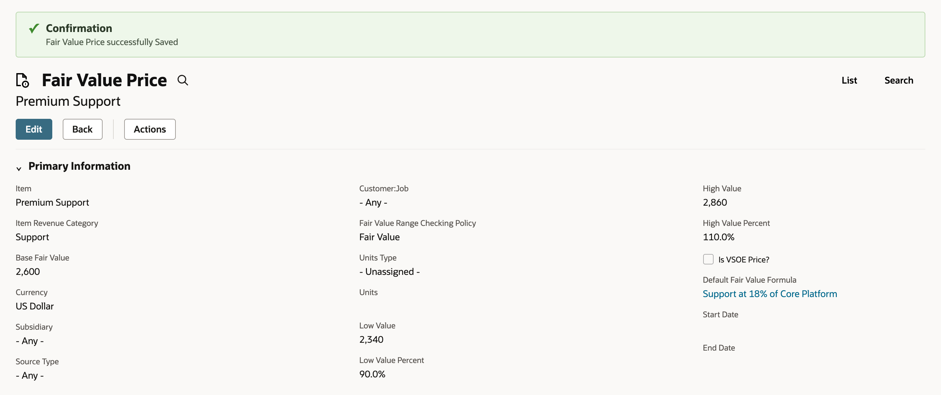This screenshot has width=941, height=395.
Task: Click the Confirmation banner title
Action: click(x=79, y=28)
